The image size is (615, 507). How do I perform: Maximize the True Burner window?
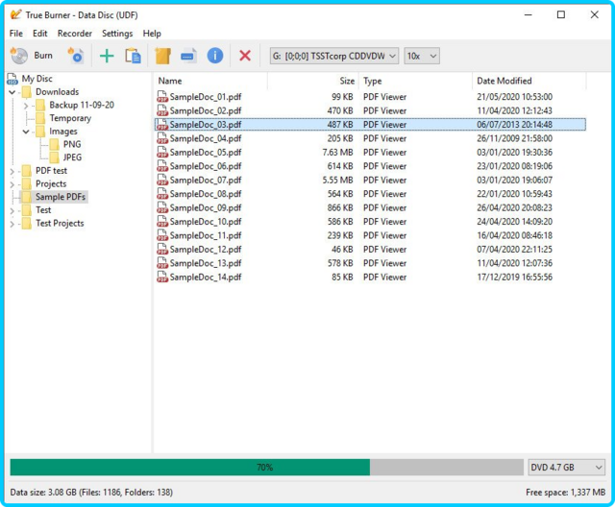[x=561, y=15]
